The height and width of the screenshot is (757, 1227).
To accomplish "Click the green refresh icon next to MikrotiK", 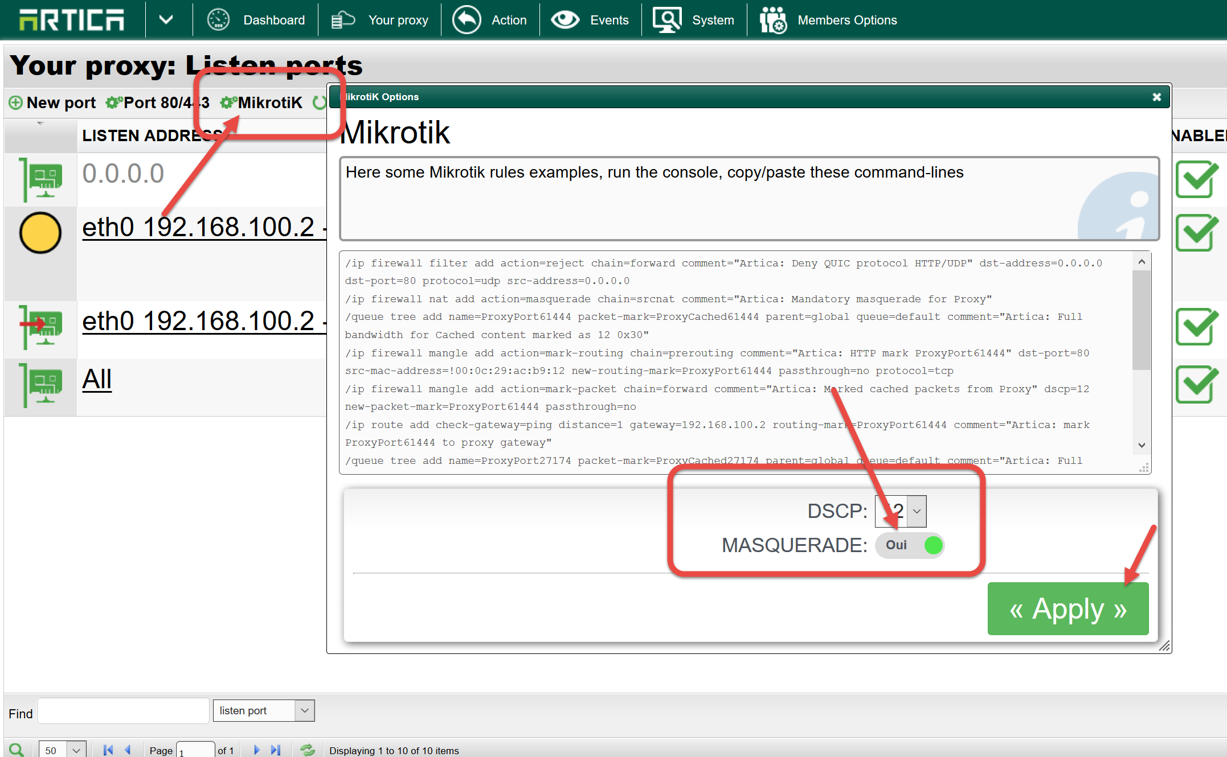I will [x=320, y=102].
